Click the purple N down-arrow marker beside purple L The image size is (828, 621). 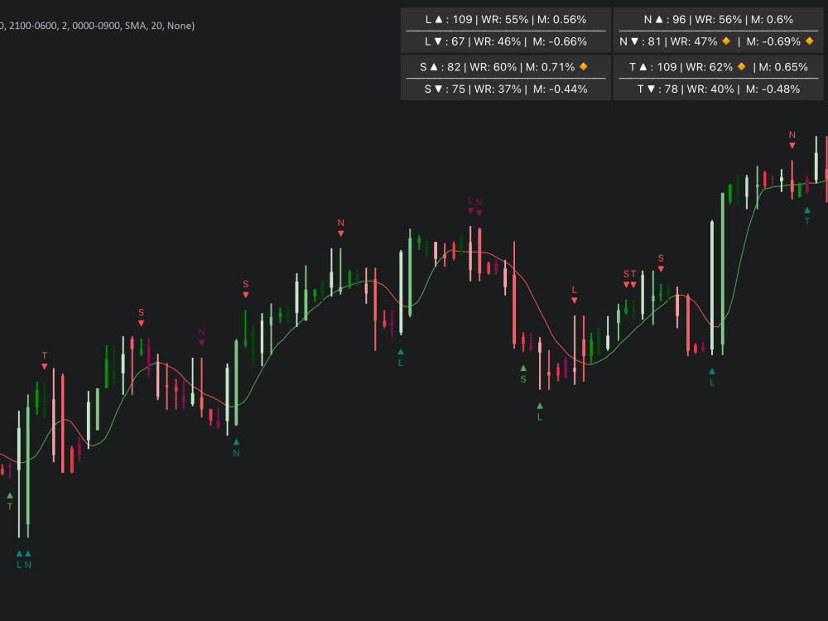tap(479, 208)
